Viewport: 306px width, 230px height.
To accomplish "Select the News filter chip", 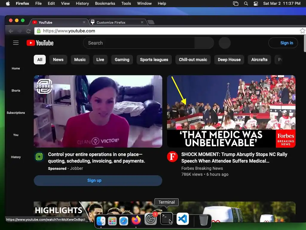I will click(x=58, y=60).
